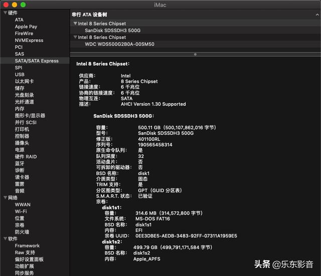Select SATA/SATA Express in the sidebar
Image resolution: width=321 pixels, height=276 pixels.
pos(37,61)
